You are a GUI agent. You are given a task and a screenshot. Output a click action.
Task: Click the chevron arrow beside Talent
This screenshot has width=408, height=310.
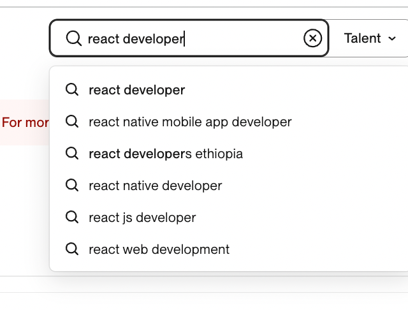[x=392, y=39]
